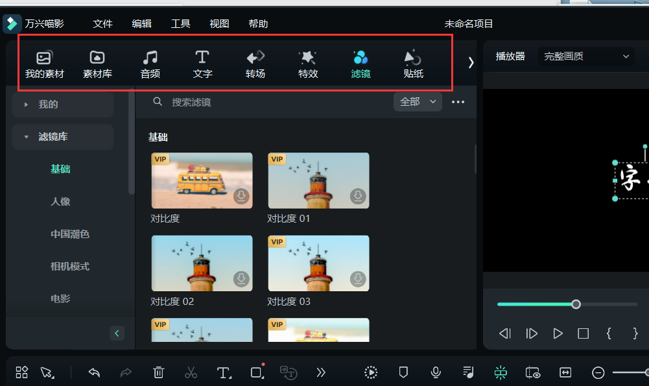
Task: Click the trash delete icon on the toolbar
Action: [x=159, y=372]
